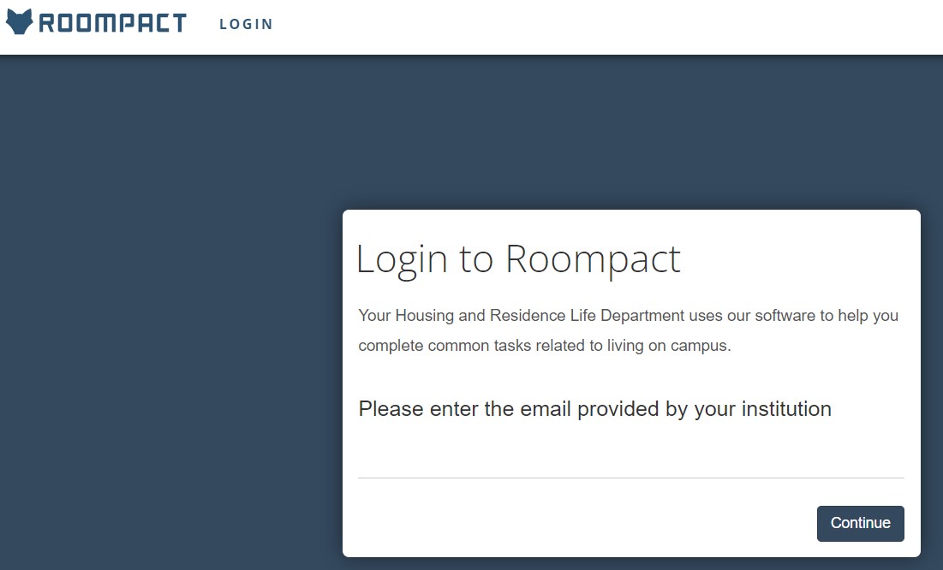Click the underline of the email field
The width and height of the screenshot is (943, 570).
[x=630, y=478]
